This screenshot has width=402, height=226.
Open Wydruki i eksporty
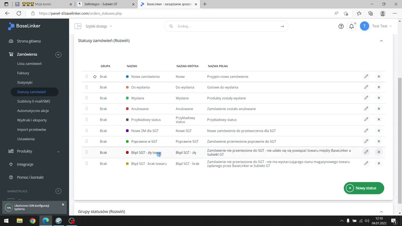(x=32, y=120)
